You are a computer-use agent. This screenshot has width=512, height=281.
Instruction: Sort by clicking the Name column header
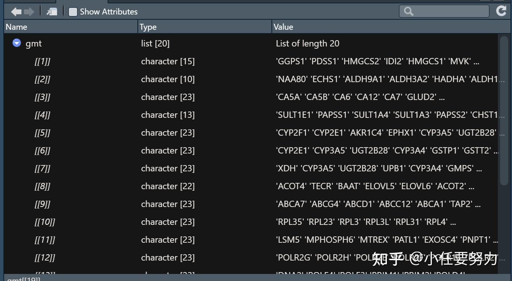(x=16, y=26)
